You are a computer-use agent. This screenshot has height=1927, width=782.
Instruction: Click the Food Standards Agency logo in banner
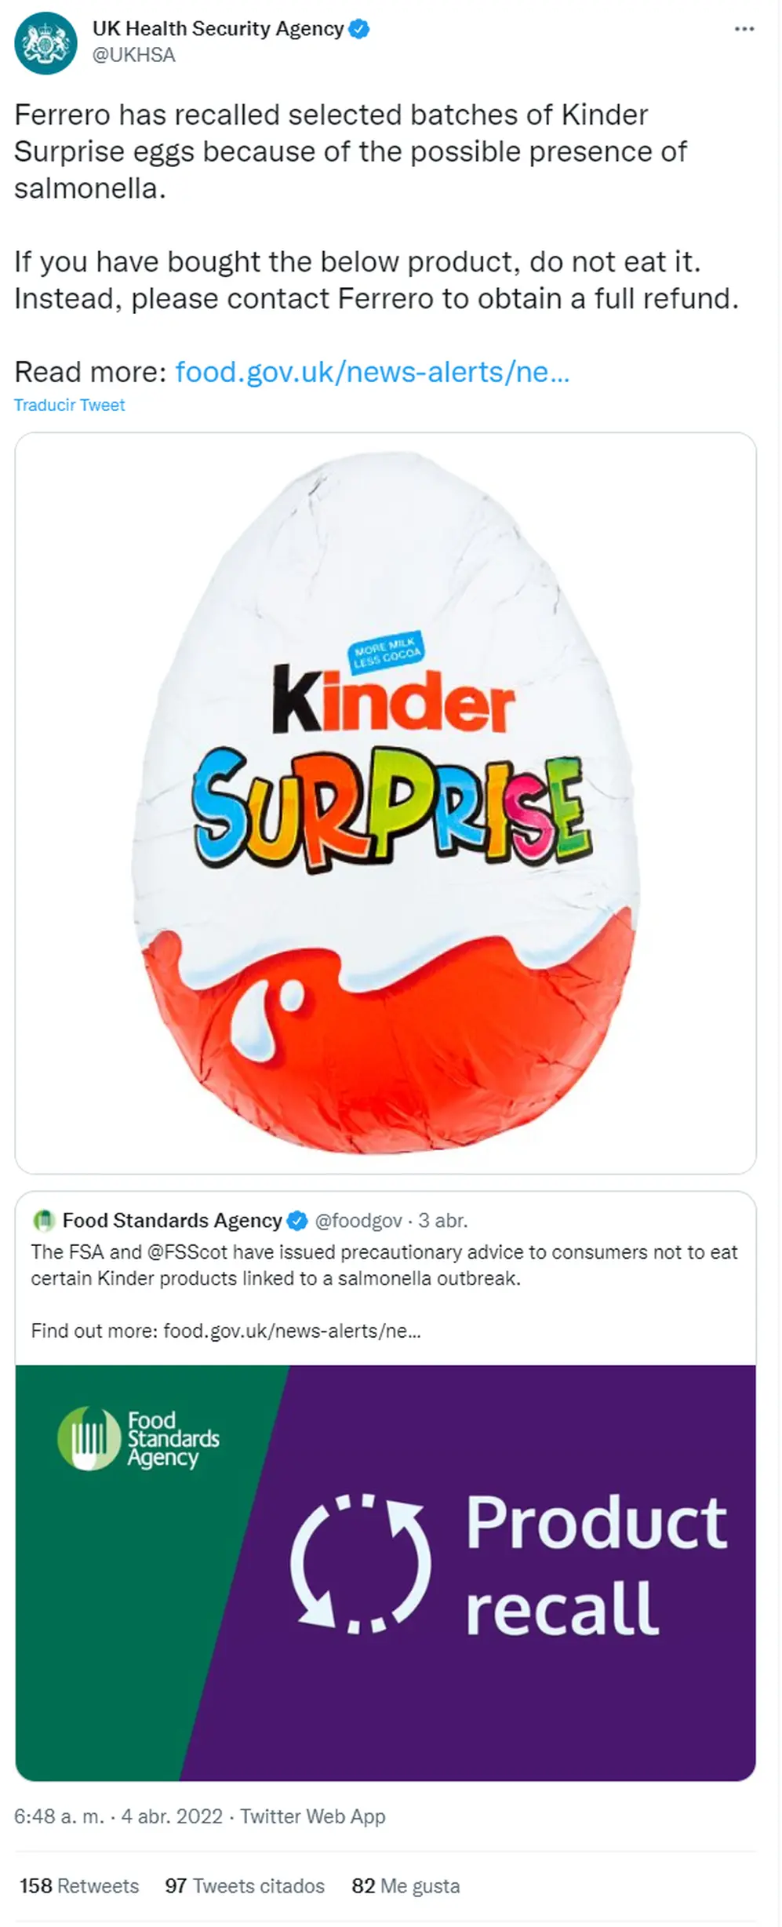(x=139, y=1439)
